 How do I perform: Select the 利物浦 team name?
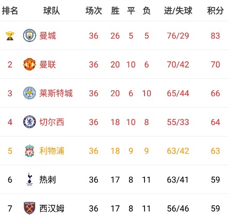[52, 151]
